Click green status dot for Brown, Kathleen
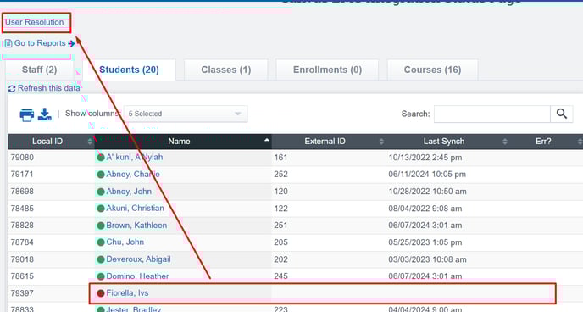This screenshot has width=583, height=312. pyautogui.click(x=101, y=226)
